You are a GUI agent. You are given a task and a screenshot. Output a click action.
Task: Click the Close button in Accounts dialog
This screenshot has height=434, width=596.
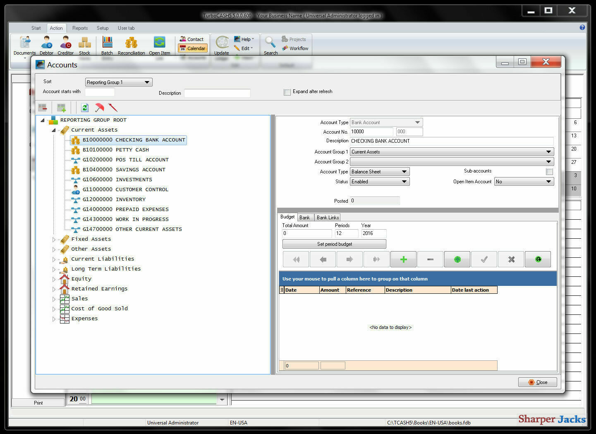(x=538, y=382)
